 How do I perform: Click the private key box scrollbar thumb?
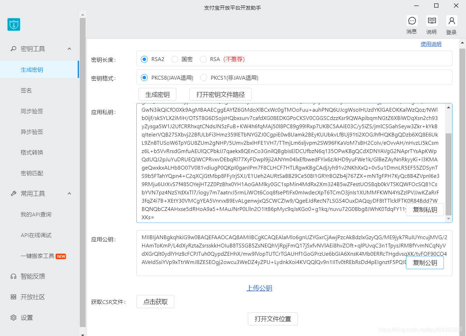(449, 174)
